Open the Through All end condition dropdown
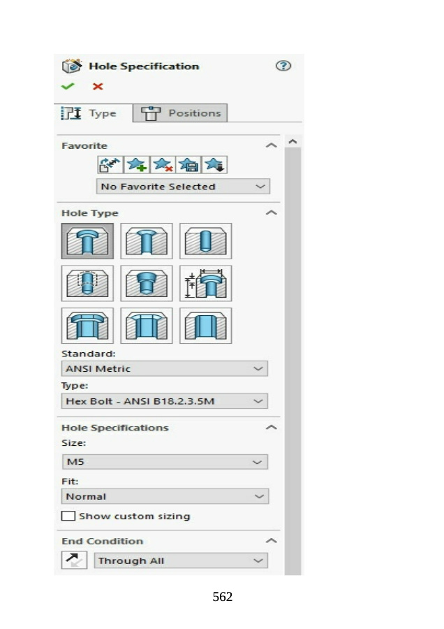 (x=182, y=561)
